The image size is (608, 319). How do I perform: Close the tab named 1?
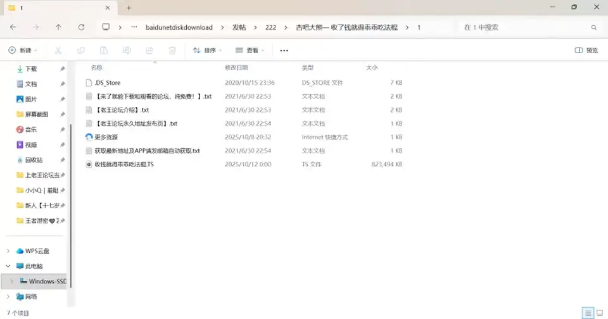tap(108, 8)
